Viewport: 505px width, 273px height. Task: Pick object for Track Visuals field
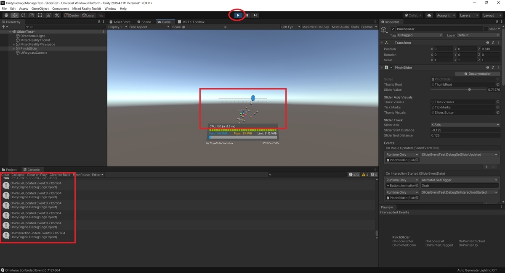(498, 102)
